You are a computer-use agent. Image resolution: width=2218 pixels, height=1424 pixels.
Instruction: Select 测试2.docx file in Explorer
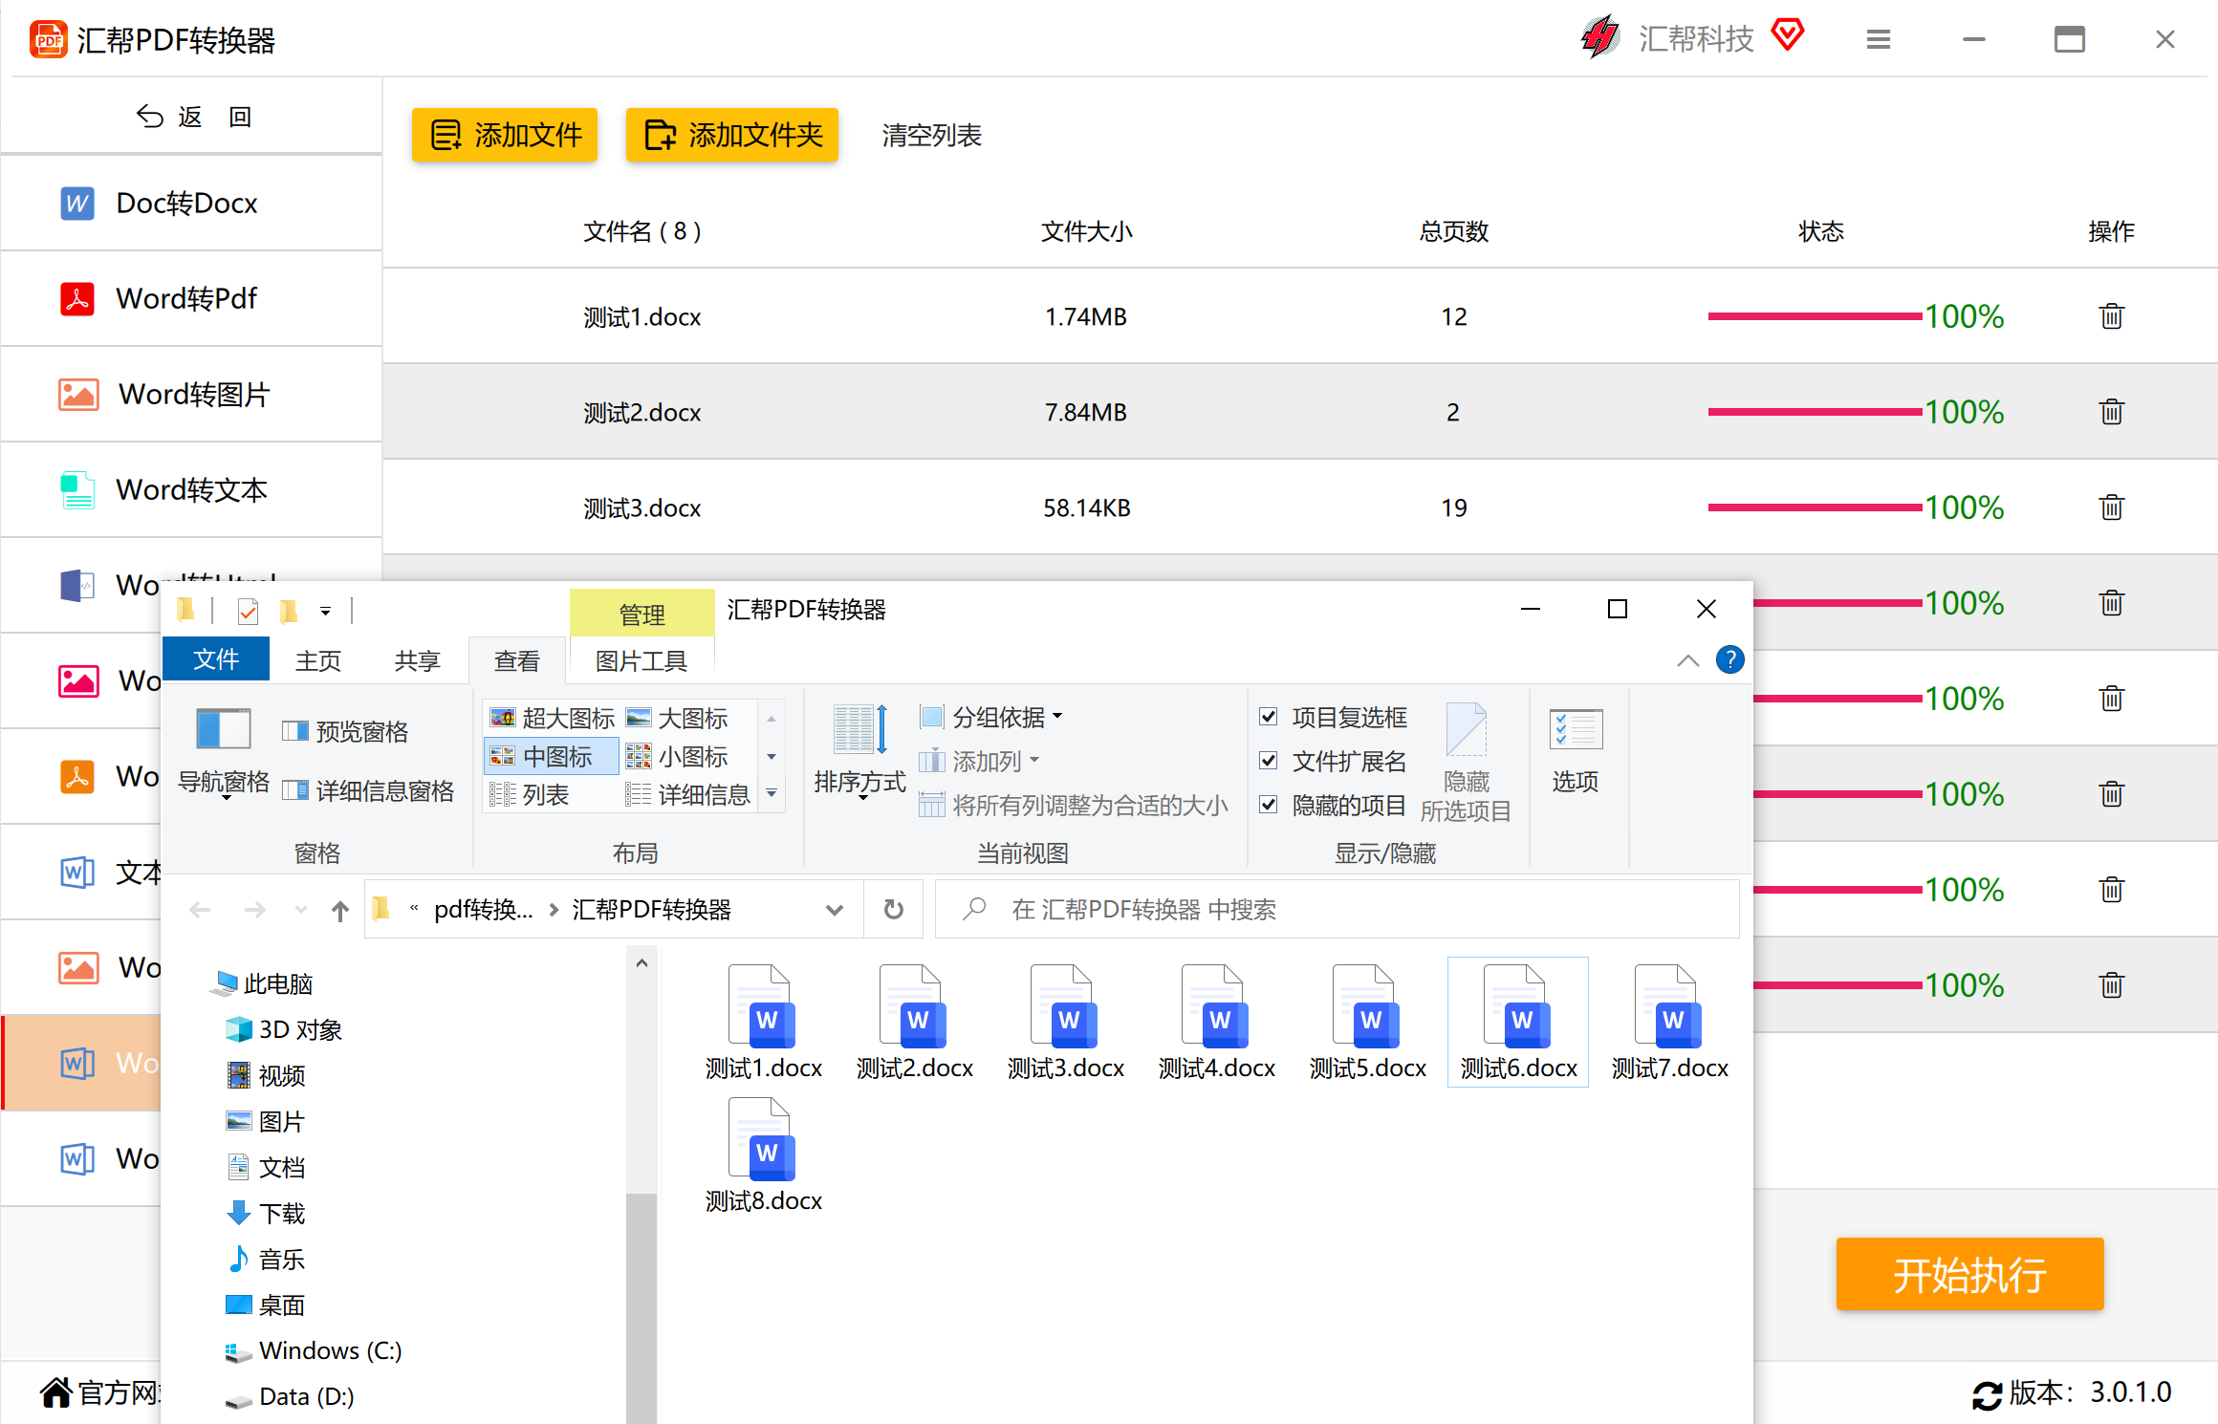coord(914,1023)
